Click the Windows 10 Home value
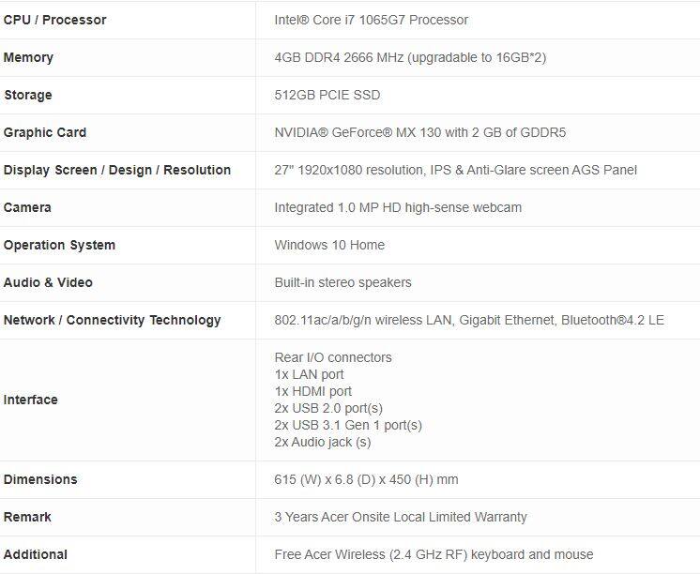 329,245
